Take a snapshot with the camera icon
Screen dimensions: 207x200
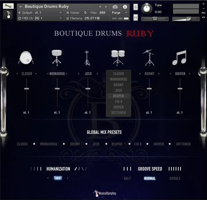115,7
